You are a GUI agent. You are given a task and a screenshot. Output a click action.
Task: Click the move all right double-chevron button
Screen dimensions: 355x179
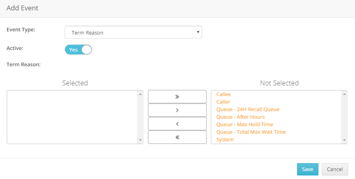point(177,96)
